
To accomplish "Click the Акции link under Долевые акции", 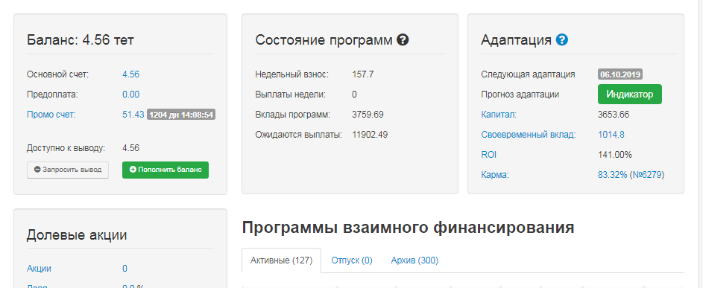I will pyautogui.click(x=39, y=269).
